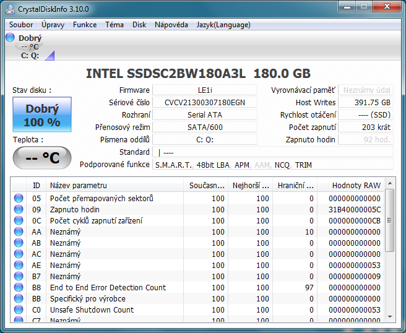Open the Téma menu

pos(114,25)
